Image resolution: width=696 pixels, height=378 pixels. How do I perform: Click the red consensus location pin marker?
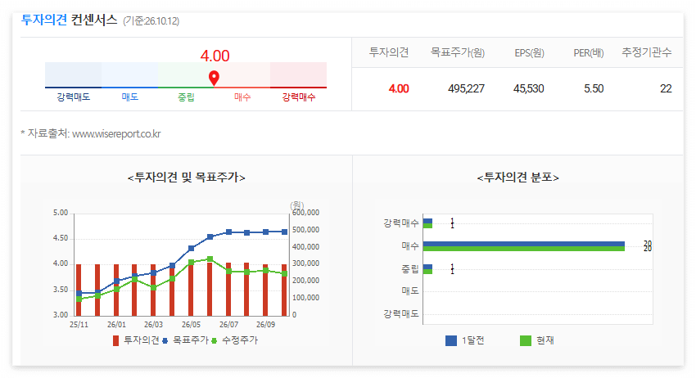click(214, 78)
